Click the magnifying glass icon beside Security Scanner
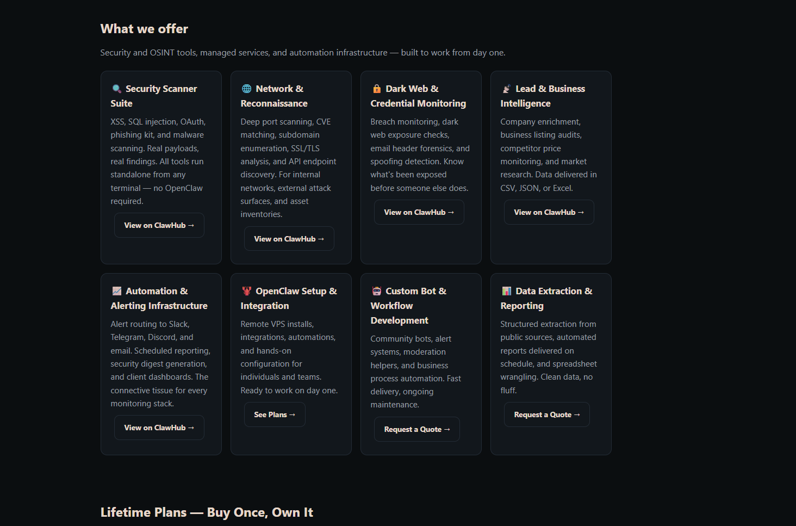796x526 pixels. pos(116,89)
